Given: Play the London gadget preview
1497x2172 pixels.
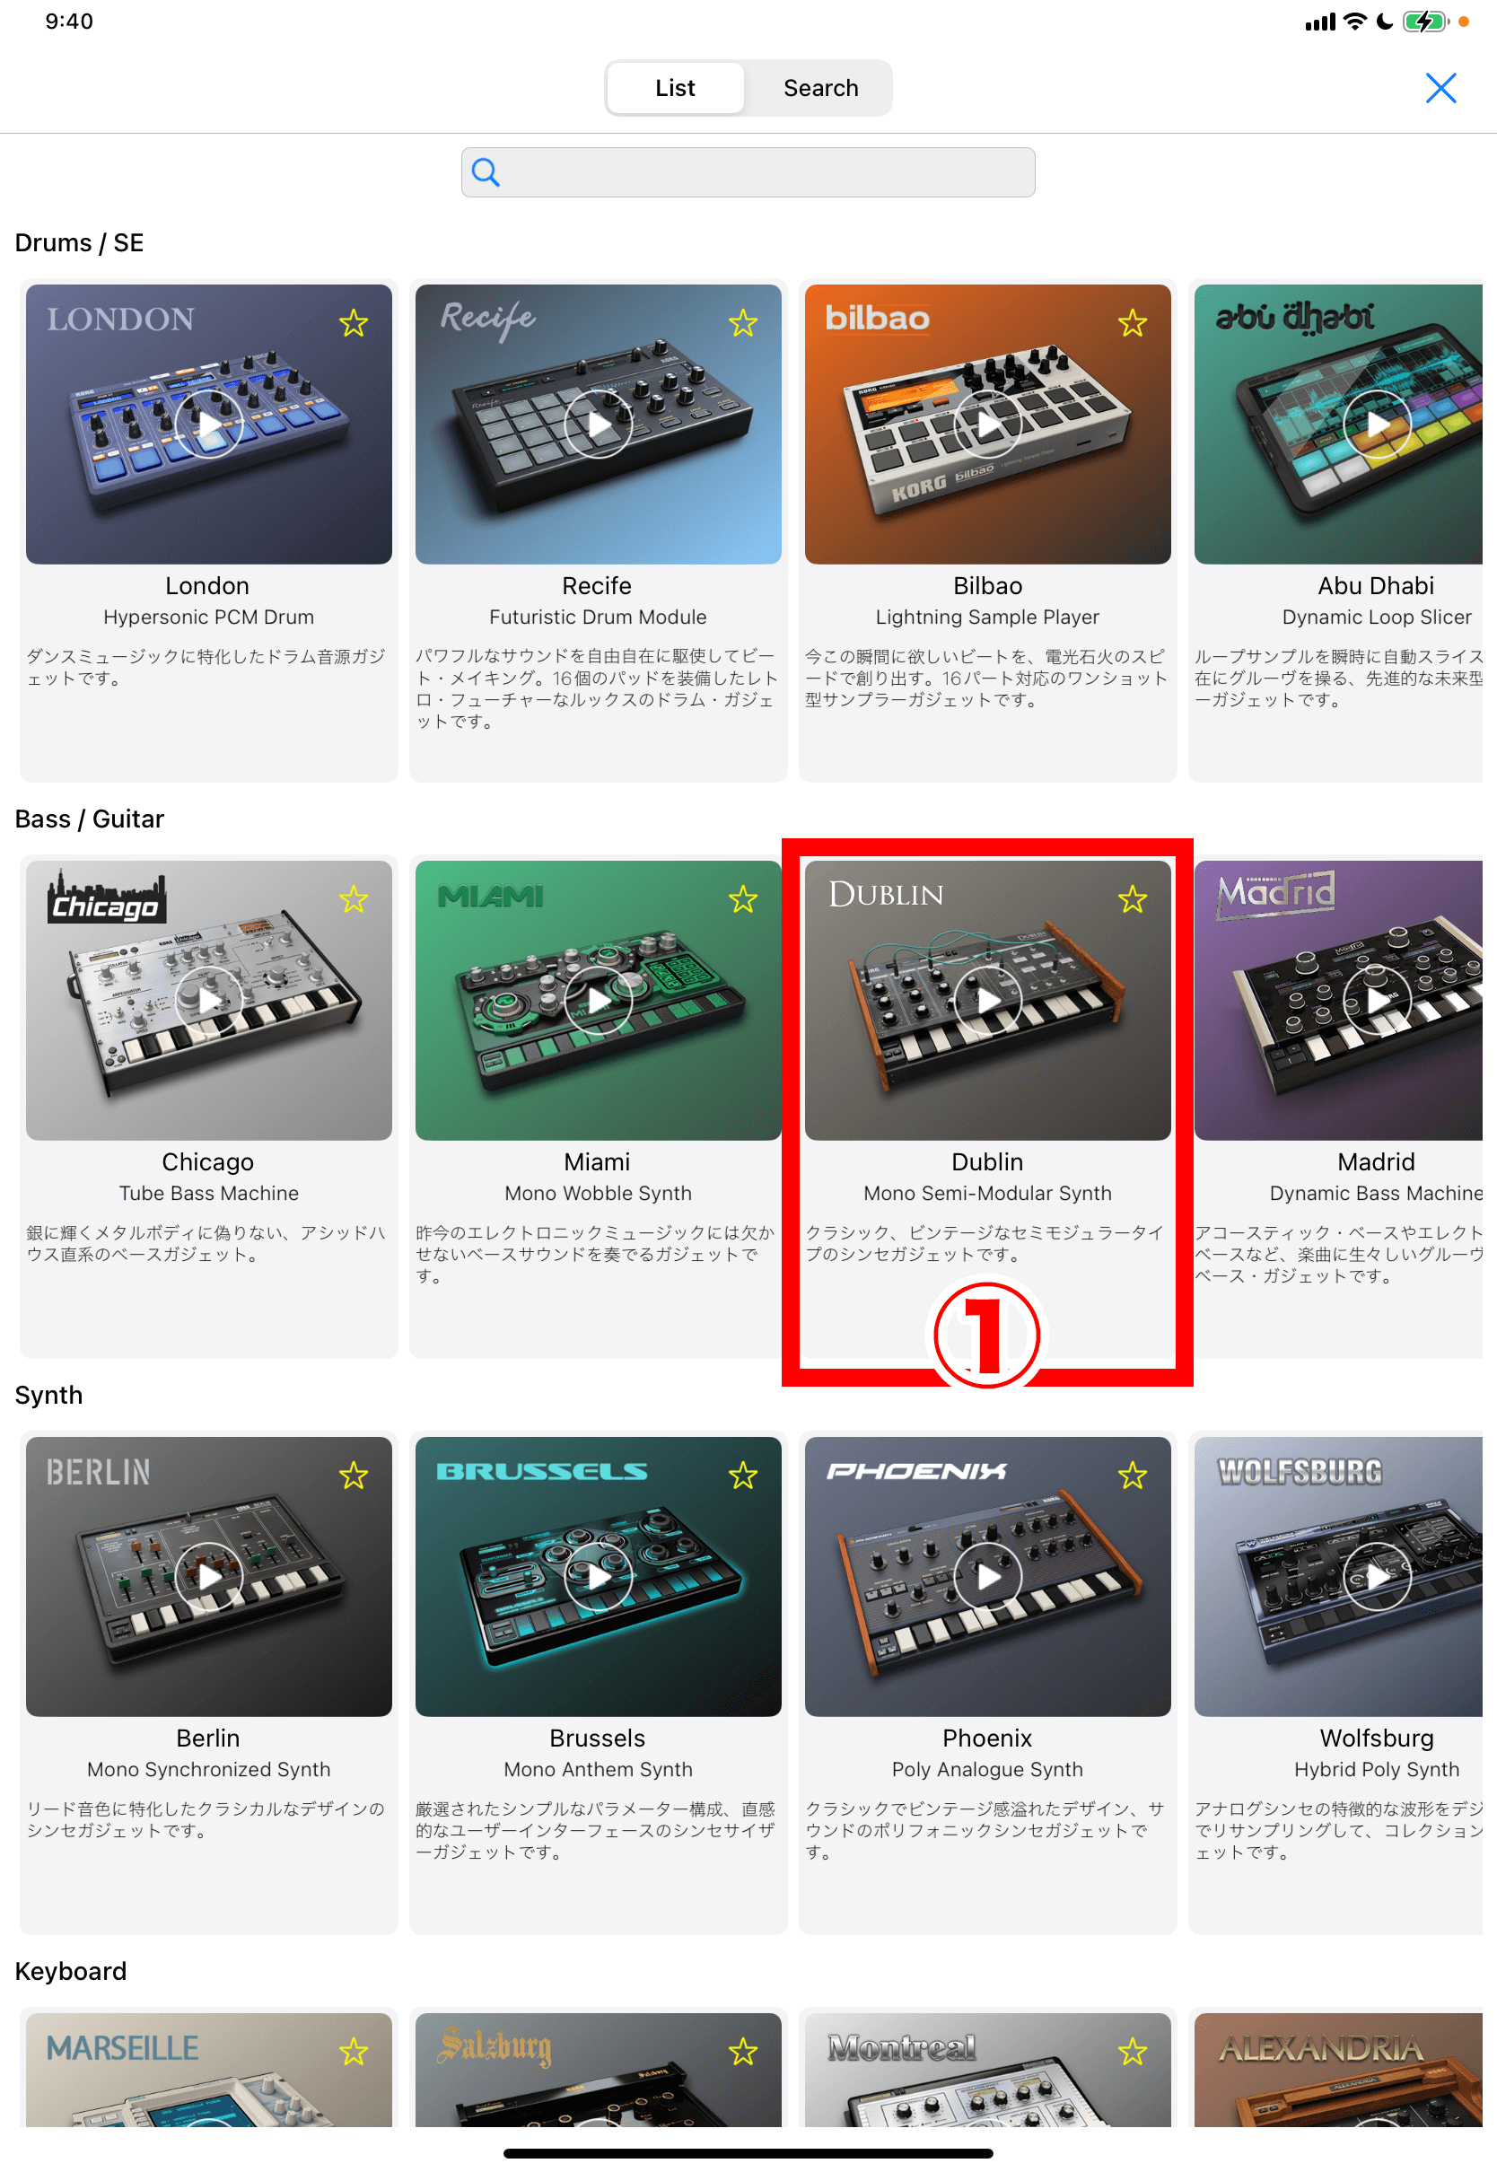Looking at the screenshot, I should tap(208, 424).
